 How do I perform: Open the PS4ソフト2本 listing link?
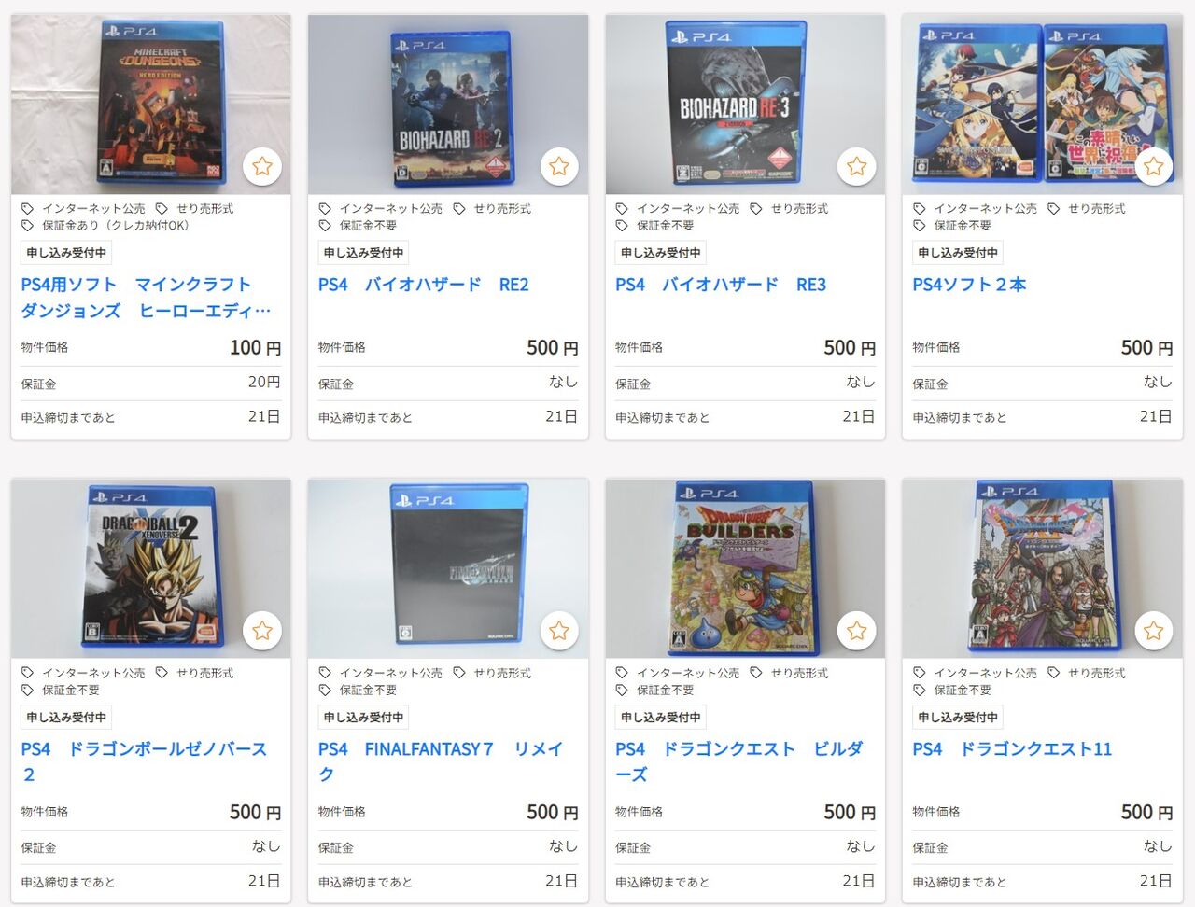tap(969, 285)
